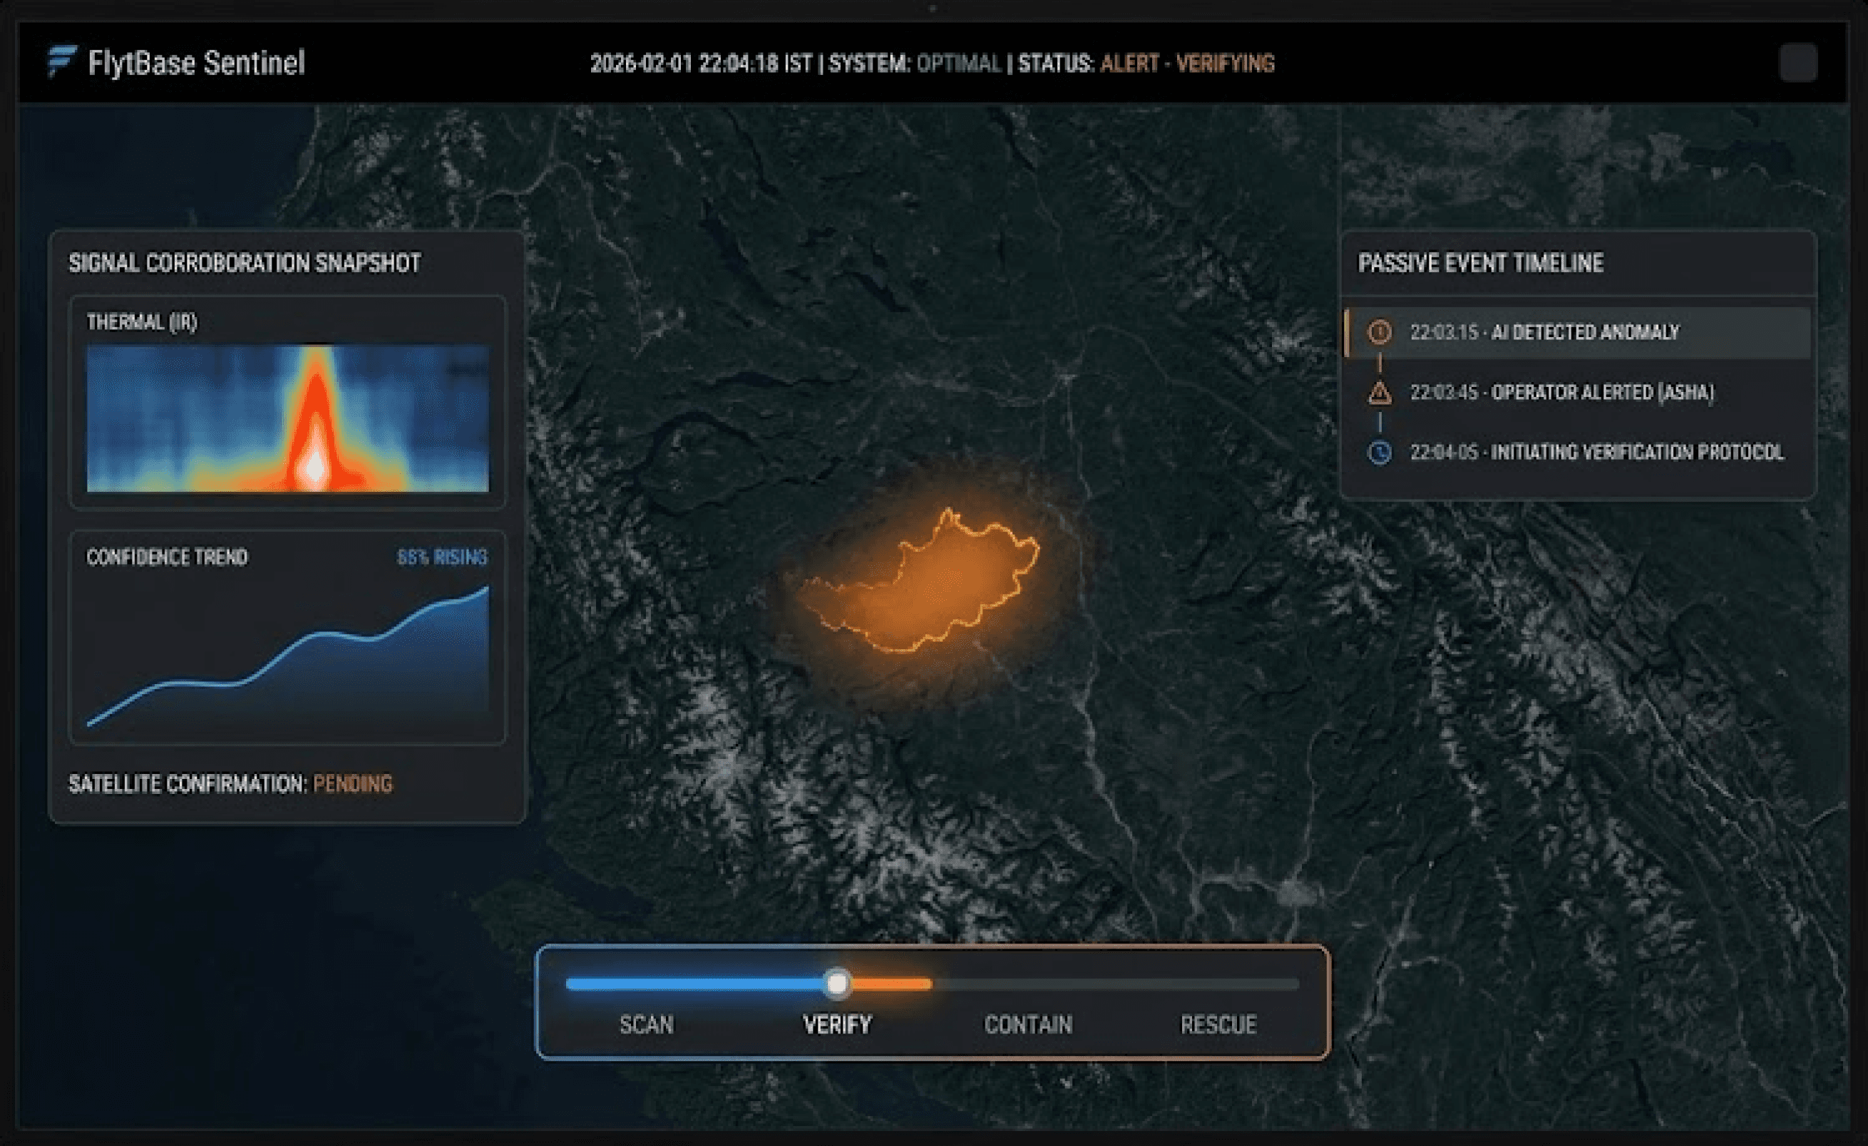This screenshot has height=1146, width=1868.
Task: Click the FlytBase Sentinel logo icon
Action: click(61, 61)
